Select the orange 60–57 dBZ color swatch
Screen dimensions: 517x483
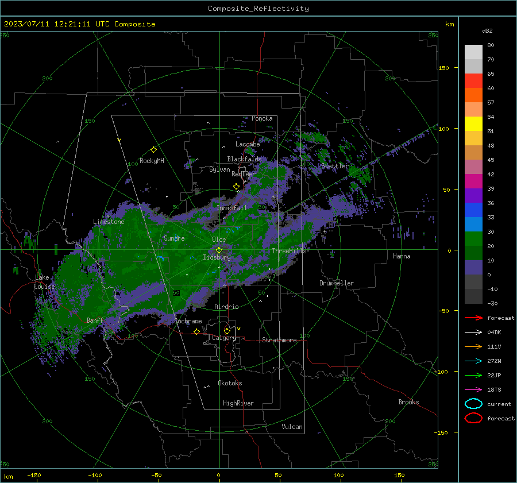[473, 95]
